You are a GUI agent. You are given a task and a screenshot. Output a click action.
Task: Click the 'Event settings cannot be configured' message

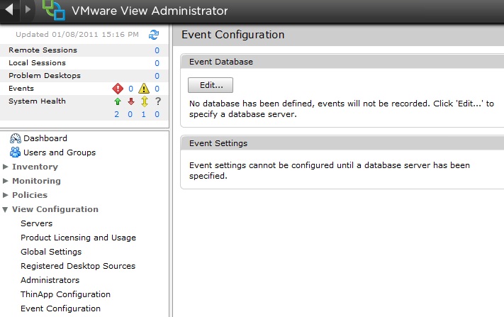coord(330,170)
